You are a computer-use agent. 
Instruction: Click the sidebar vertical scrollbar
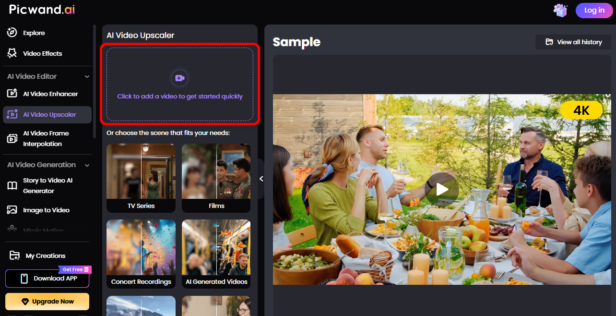click(95, 82)
